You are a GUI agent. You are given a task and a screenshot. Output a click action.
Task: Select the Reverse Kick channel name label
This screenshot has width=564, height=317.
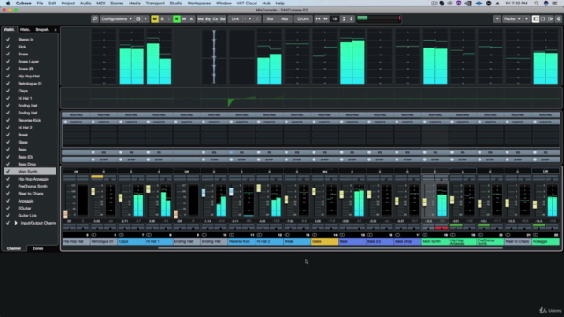coord(241,241)
